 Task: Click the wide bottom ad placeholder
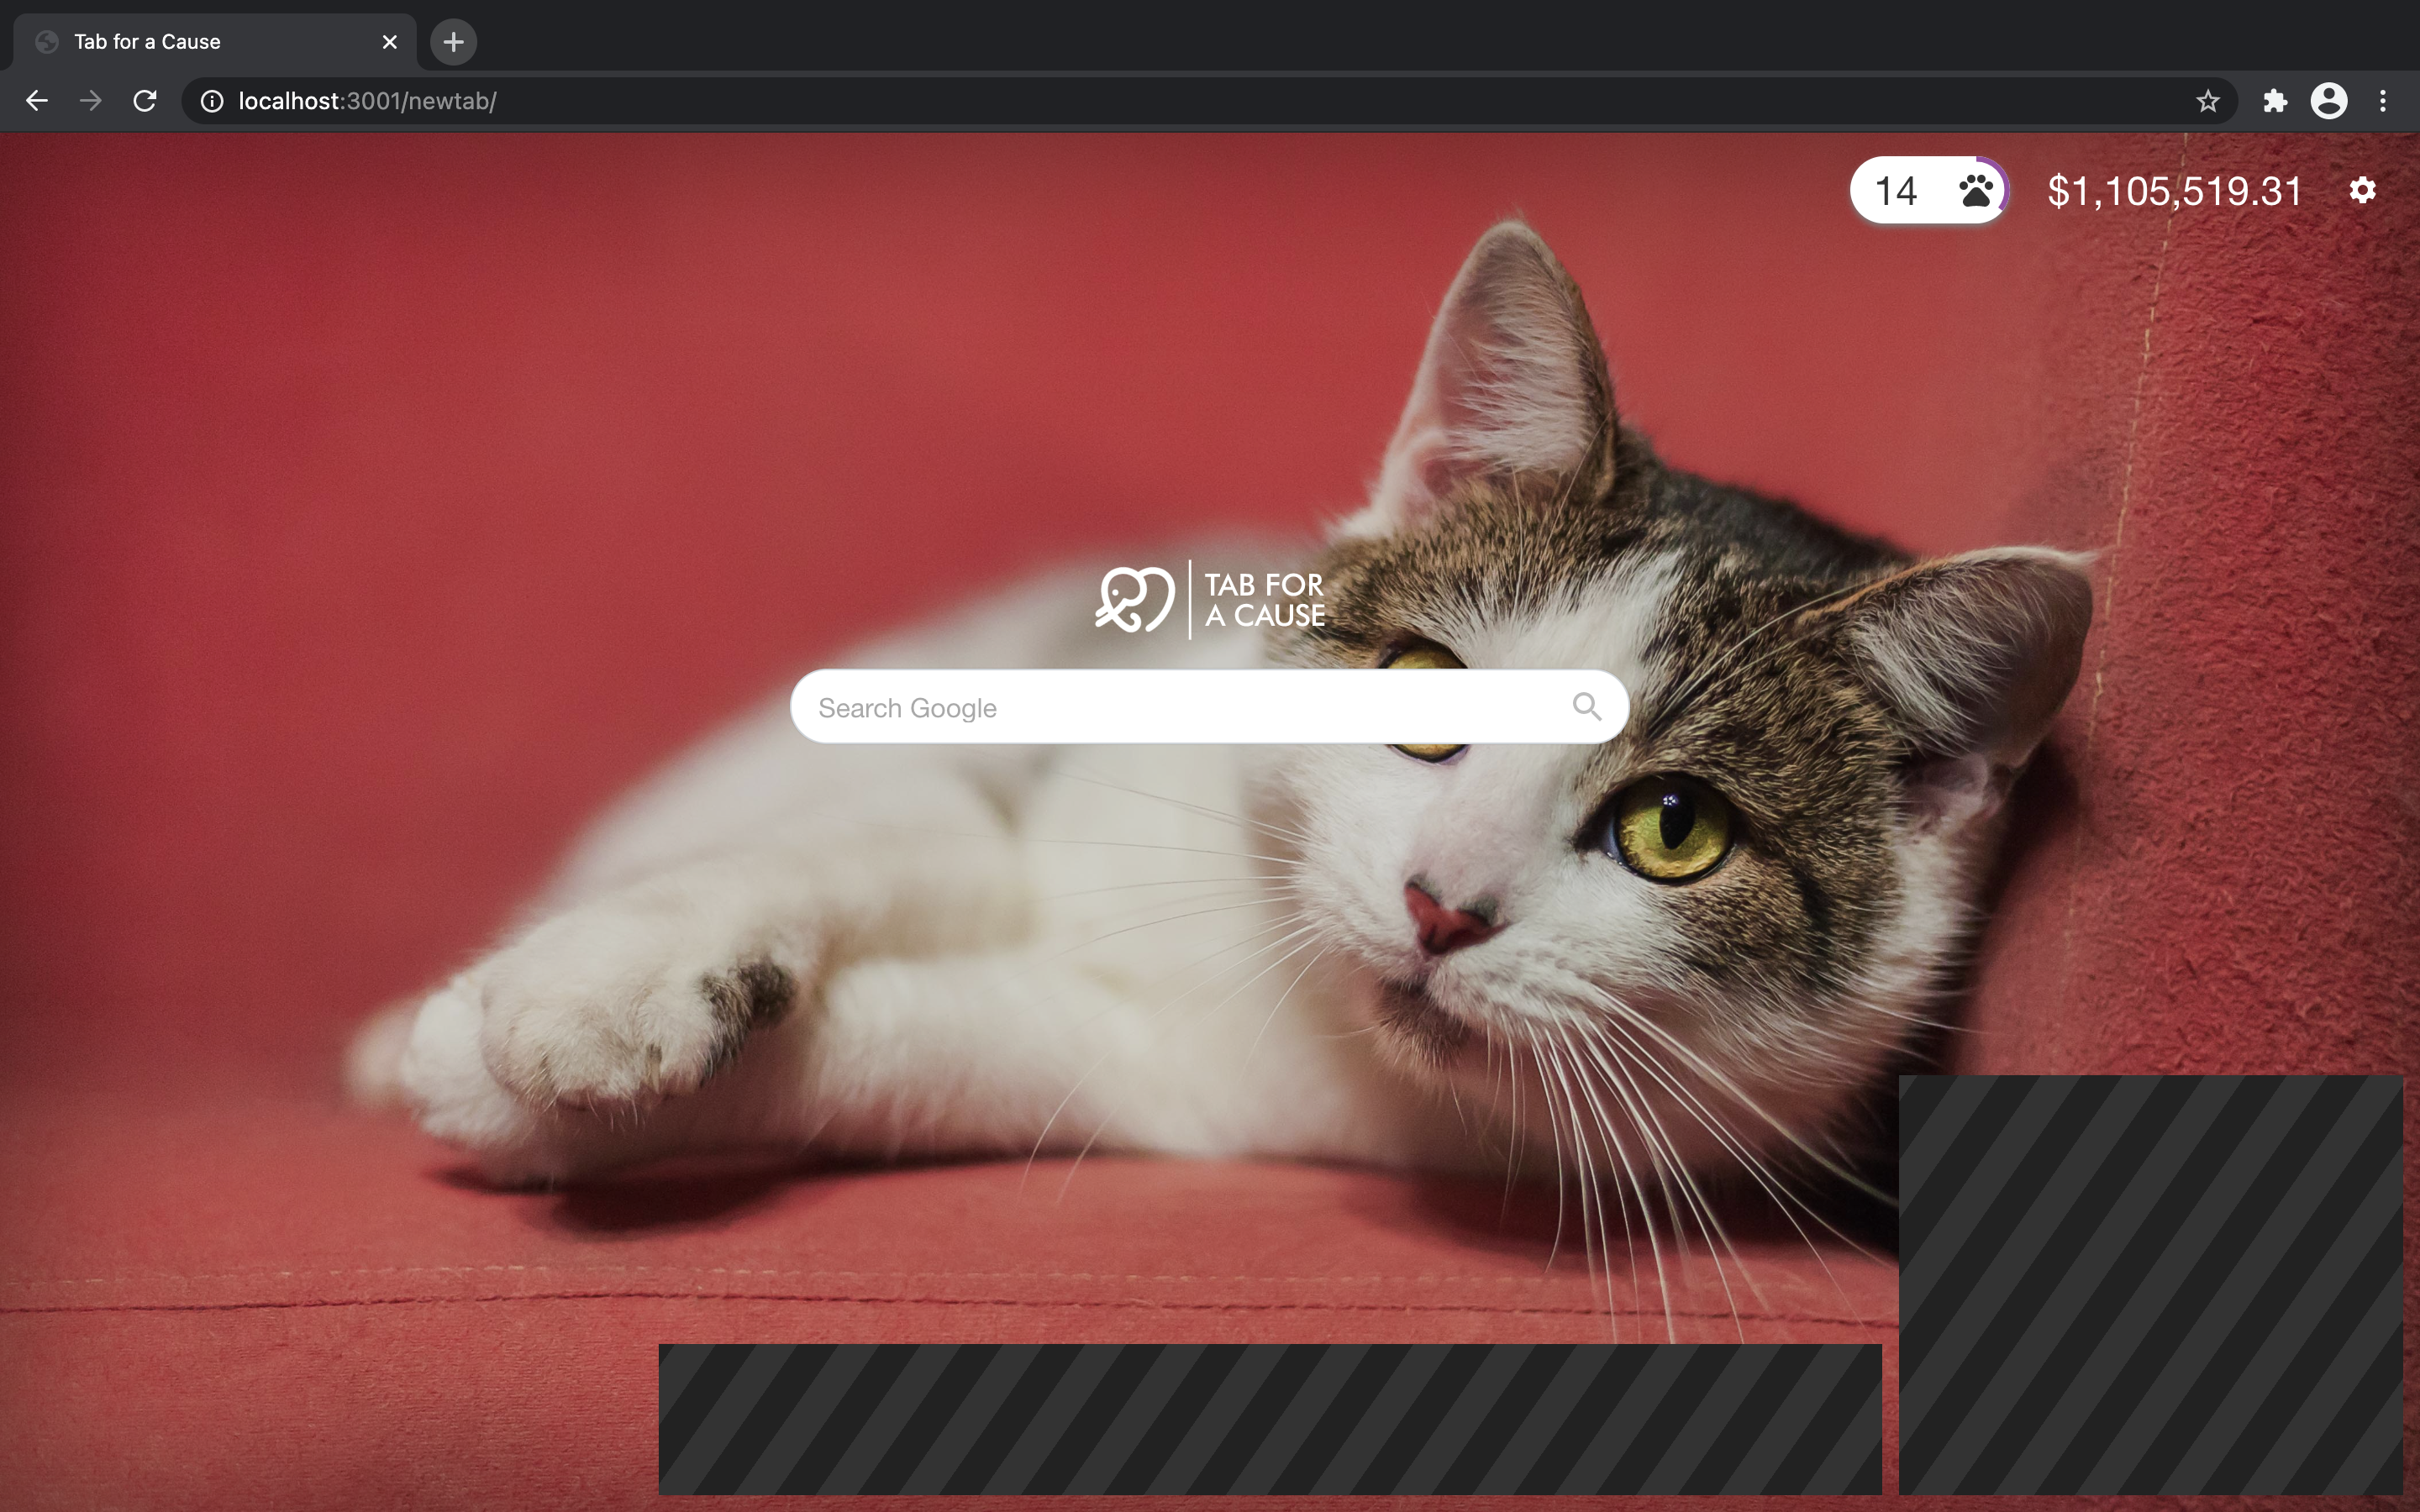coord(1270,1419)
